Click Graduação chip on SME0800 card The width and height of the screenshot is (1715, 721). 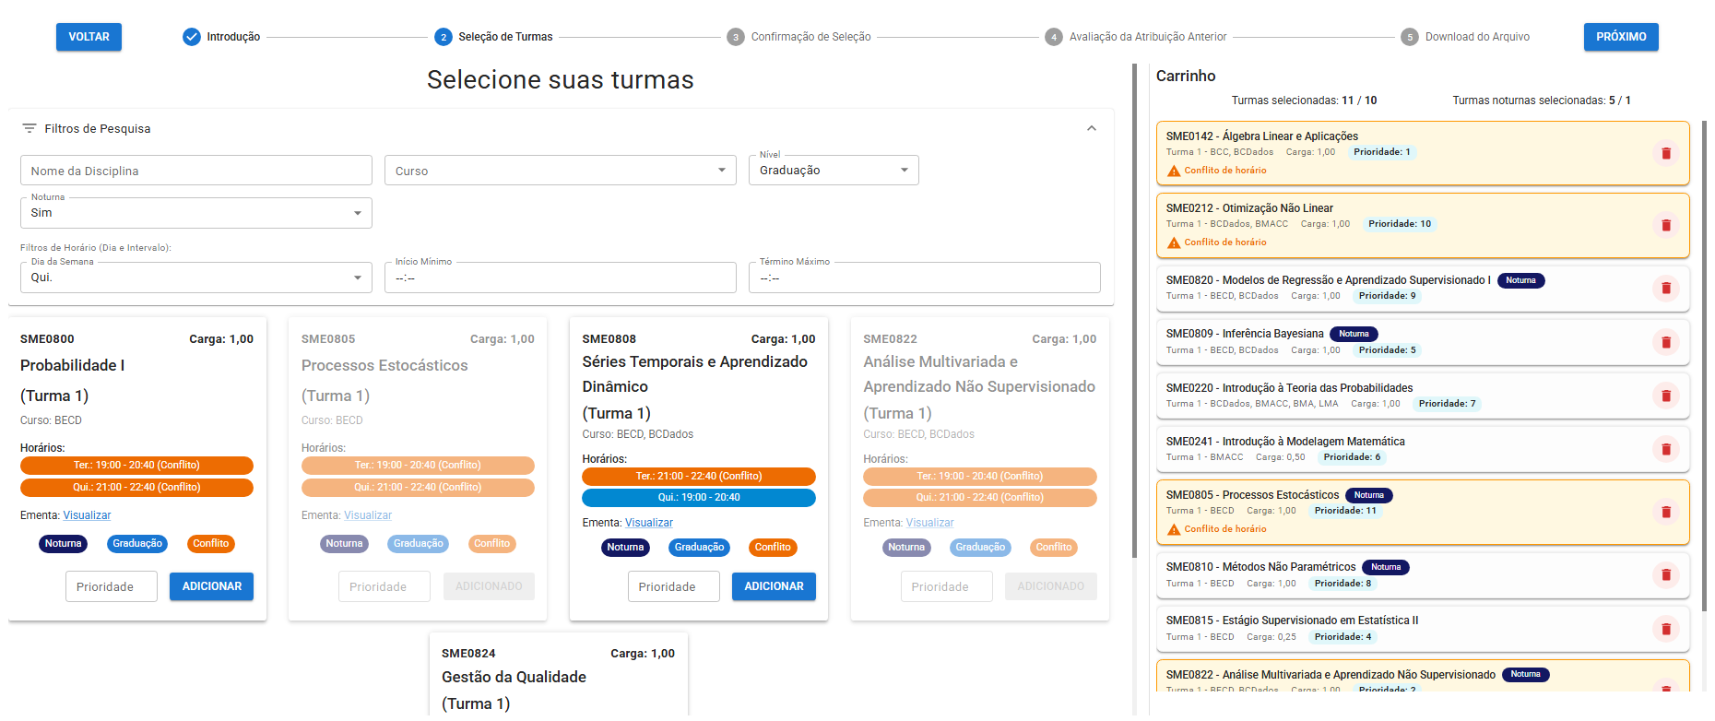tap(137, 544)
